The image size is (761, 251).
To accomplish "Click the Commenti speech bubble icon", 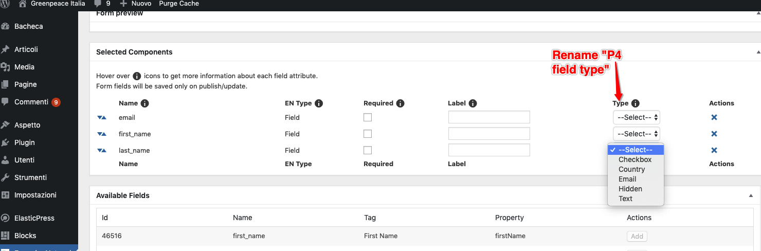I will [5, 102].
